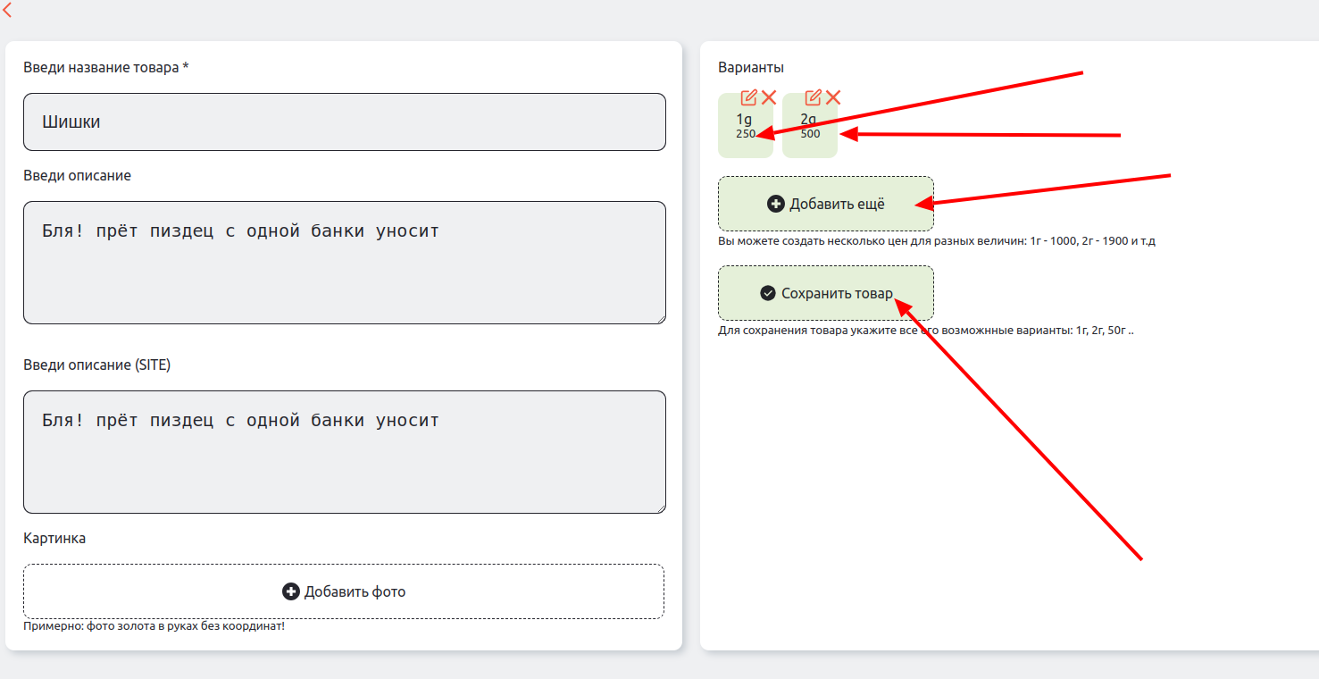
Task: Click the "Добавить фото" upload area text
Action: pos(355,591)
